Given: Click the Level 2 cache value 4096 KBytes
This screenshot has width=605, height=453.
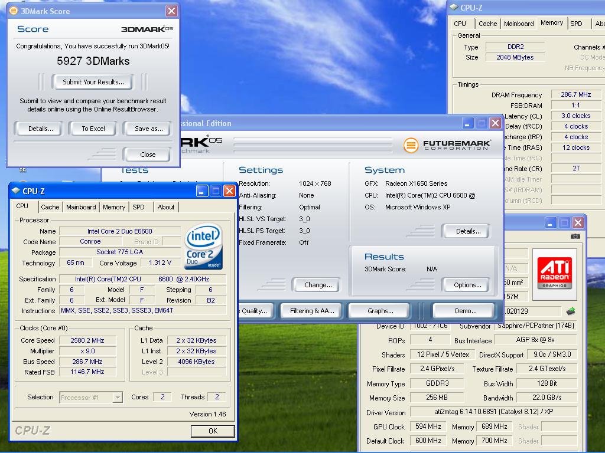Looking at the screenshot, I should (196, 362).
